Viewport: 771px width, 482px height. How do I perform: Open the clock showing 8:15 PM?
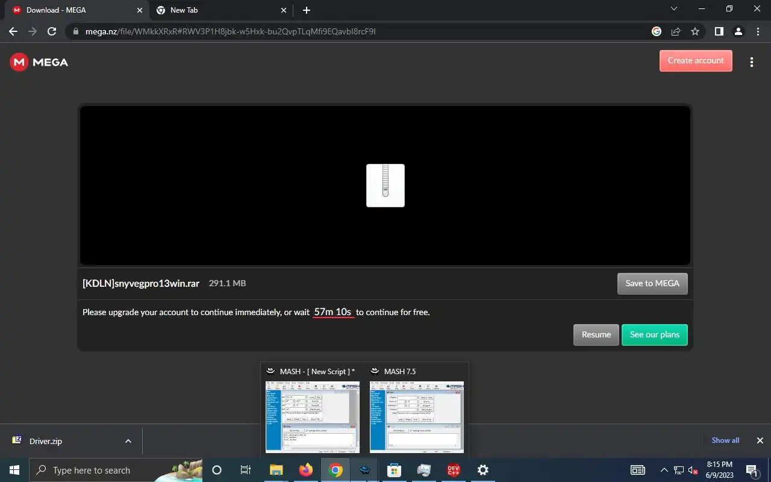tap(720, 470)
